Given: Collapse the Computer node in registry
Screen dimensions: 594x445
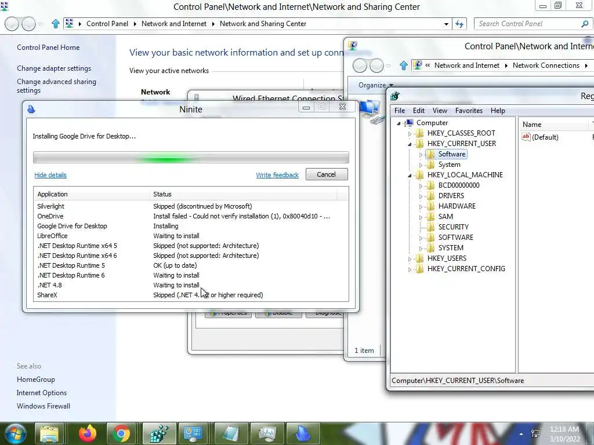Looking at the screenshot, I should pyautogui.click(x=399, y=123).
